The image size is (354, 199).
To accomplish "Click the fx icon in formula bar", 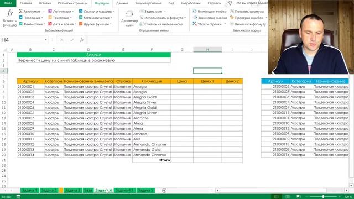I will pos(81,40).
